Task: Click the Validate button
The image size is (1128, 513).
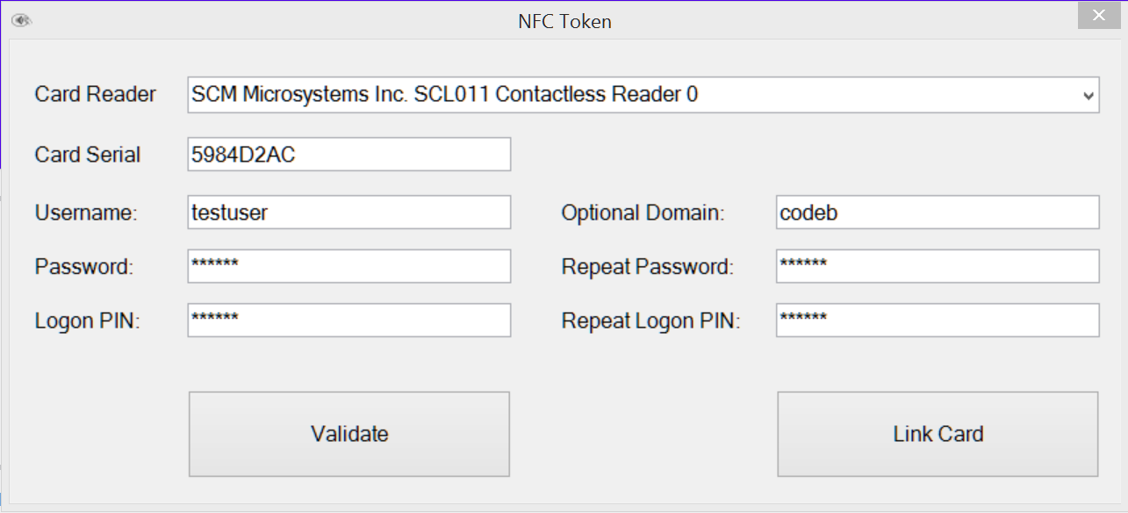Action: 348,433
